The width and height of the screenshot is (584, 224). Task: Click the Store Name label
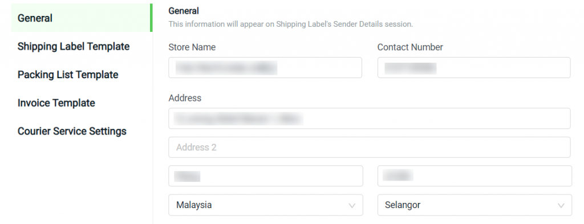pyautogui.click(x=192, y=47)
